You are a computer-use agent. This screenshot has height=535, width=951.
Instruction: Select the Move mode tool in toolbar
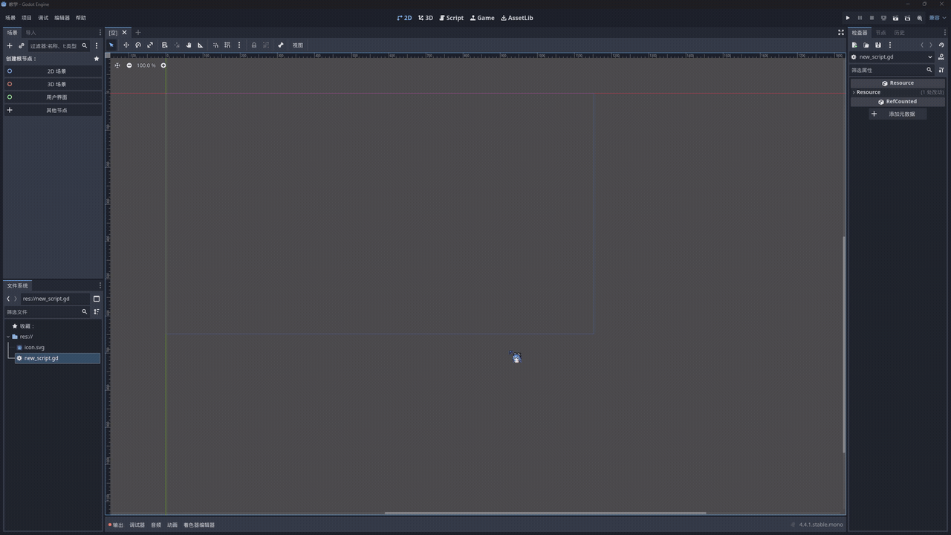click(126, 45)
